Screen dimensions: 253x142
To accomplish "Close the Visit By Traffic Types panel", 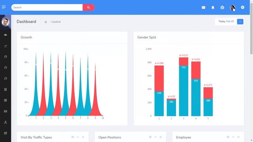I will coord(83,137).
